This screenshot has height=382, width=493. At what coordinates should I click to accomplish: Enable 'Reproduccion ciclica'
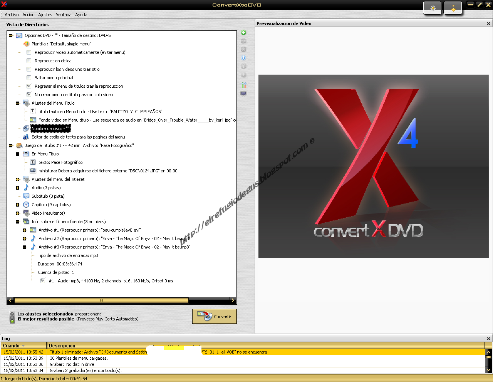coord(29,60)
